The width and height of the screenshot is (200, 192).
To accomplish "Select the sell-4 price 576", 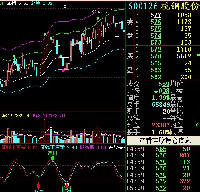I will tap(156, 22).
